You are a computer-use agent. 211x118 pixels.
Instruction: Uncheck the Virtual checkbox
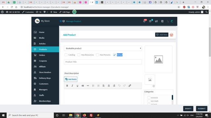click(x=114, y=55)
